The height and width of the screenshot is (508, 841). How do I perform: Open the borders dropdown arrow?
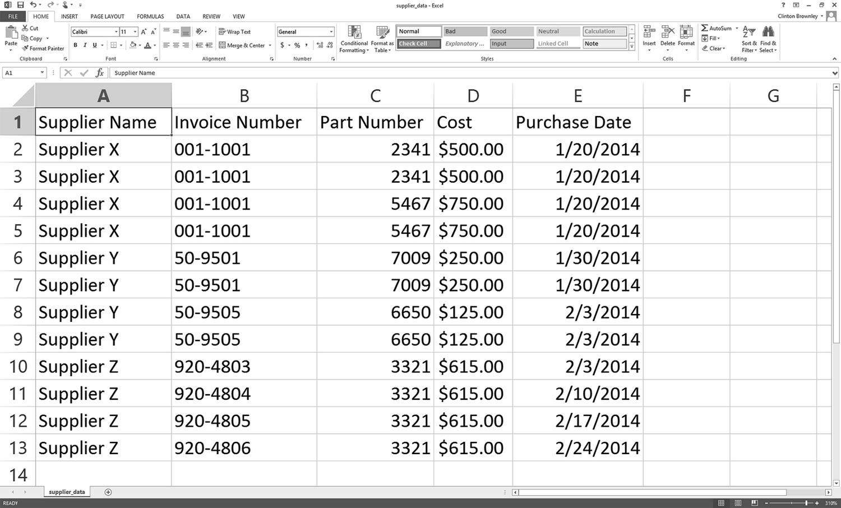pyautogui.click(x=121, y=45)
